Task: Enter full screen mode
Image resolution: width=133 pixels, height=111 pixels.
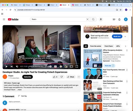Action: (x=77, y=67)
